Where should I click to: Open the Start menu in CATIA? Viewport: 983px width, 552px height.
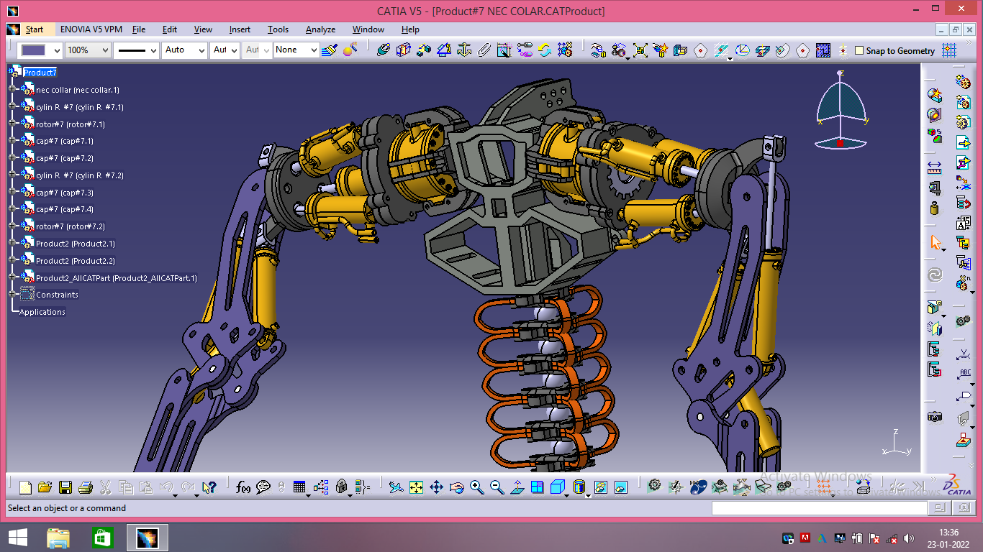[x=35, y=29]
